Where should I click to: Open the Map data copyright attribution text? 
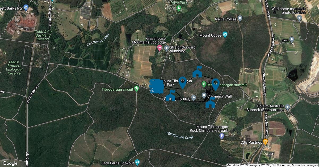272,165
